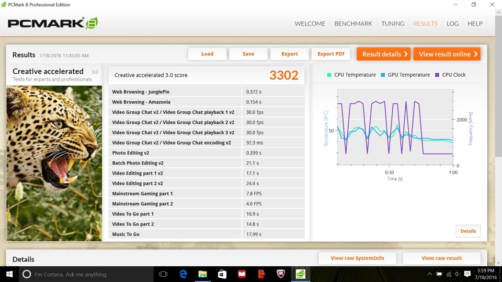Click the Windows Start button
The height and width of the screenshot is (282, 502).
click(9, 274)
